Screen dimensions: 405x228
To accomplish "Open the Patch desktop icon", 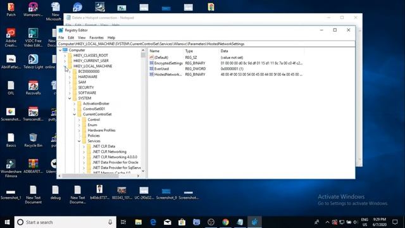I will click(x=11, y=9).
